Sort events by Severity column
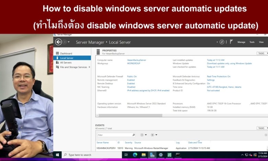 [x=129, y=143]
